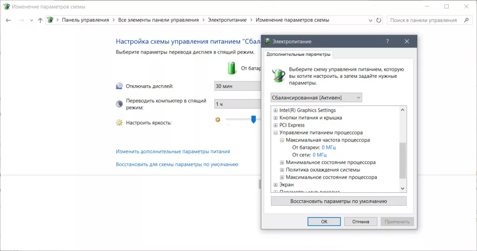This screenshot has height=251, width=477.
Task: Minimize the Изменение параметров схемы window
Action: pyautogui.click(x=427, y=7)
